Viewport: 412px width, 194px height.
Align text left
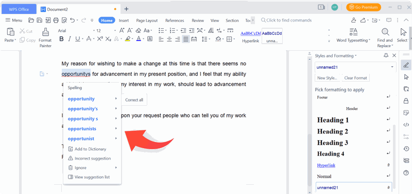tap(161, 39)
